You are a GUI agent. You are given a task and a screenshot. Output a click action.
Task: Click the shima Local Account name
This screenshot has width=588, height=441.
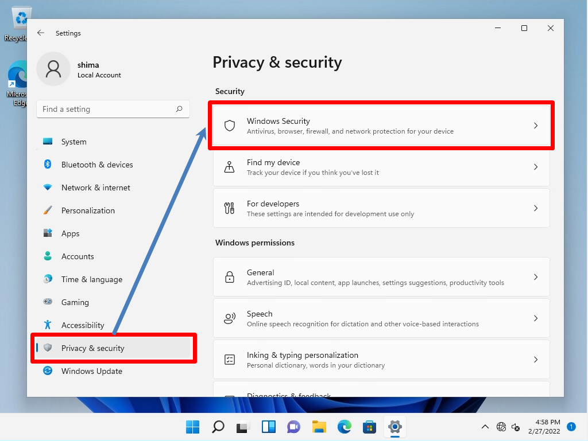[99, 69]
